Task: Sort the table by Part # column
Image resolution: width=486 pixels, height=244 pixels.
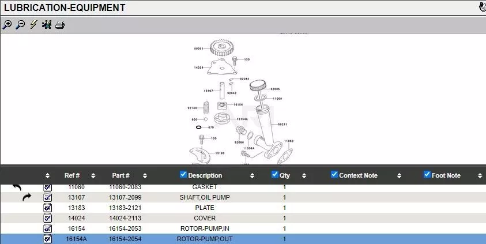Action: [x=120, y=175]
